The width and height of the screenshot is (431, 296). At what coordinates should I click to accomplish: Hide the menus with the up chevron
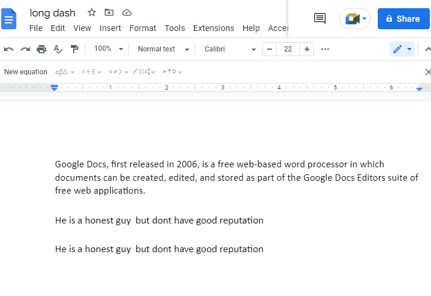click(427, 49)
